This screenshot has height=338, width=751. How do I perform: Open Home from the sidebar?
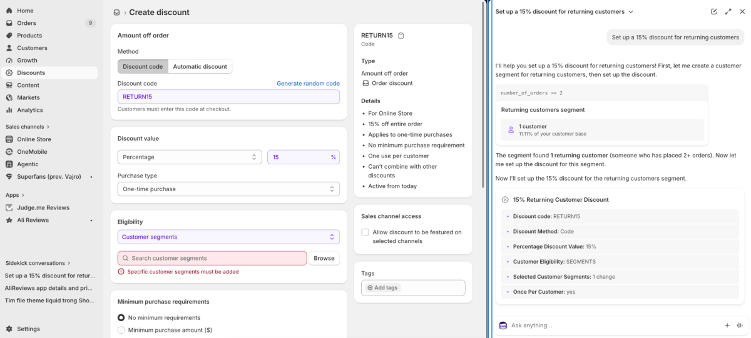[x=25, y=11]
